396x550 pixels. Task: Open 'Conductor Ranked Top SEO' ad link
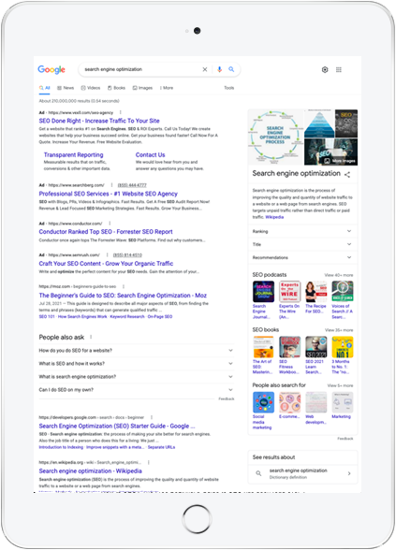pos(106,232)
